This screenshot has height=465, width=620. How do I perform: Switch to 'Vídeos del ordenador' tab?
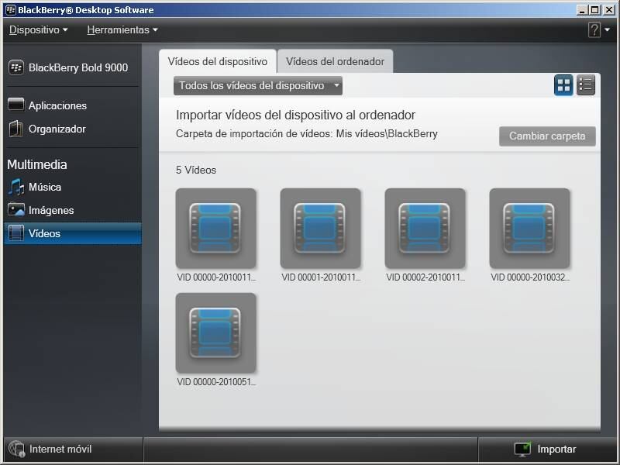[335, 61]
